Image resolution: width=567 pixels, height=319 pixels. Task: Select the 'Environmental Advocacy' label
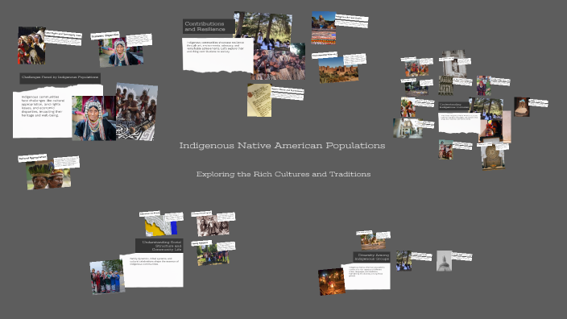[325, 55]
